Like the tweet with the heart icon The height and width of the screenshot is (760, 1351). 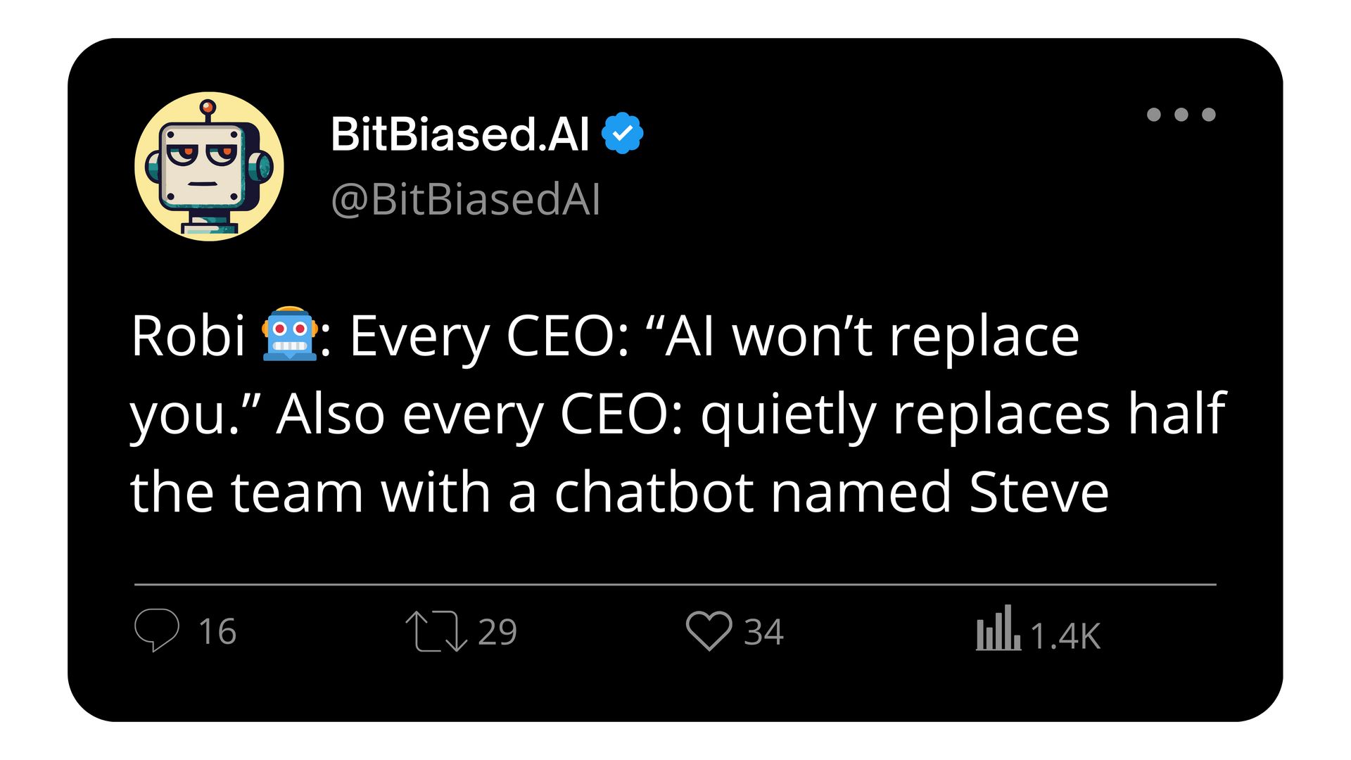click(709, 631)
